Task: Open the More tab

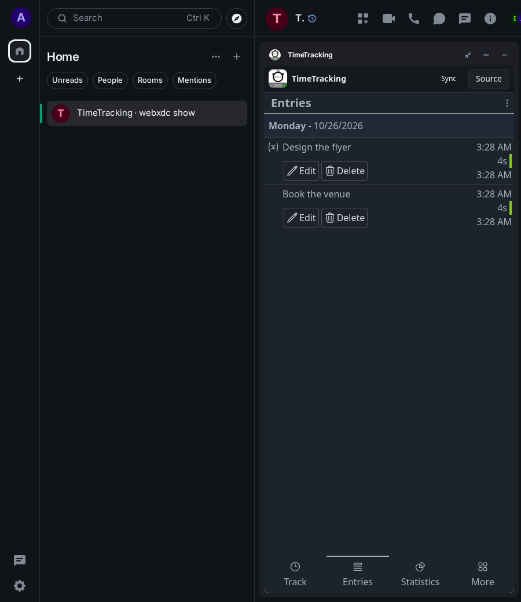Action: [483, 574]
